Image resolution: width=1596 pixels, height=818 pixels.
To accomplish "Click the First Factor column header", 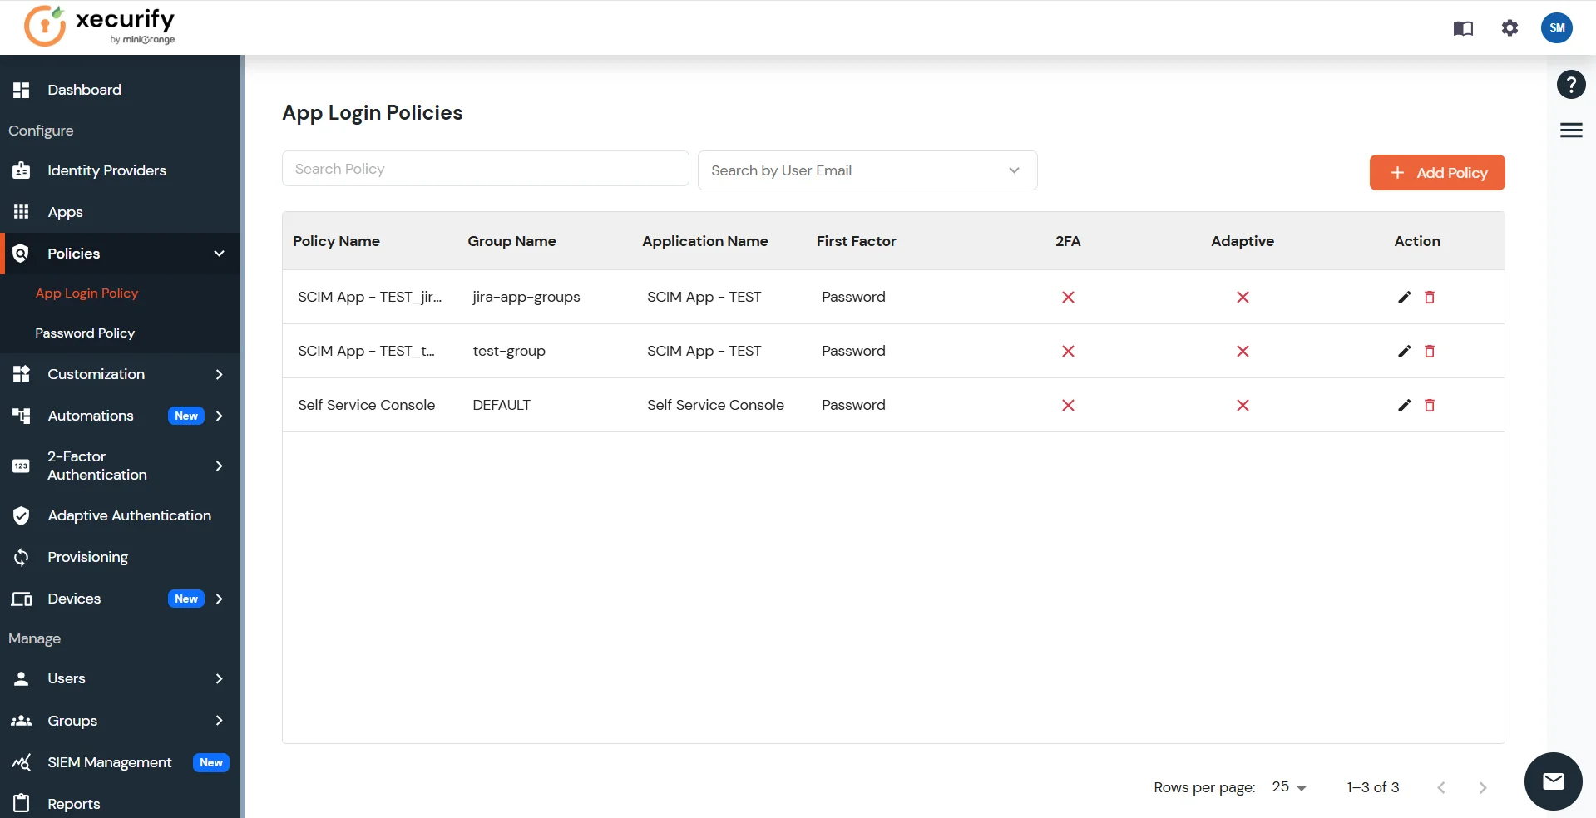I will [x=857, y=241].
